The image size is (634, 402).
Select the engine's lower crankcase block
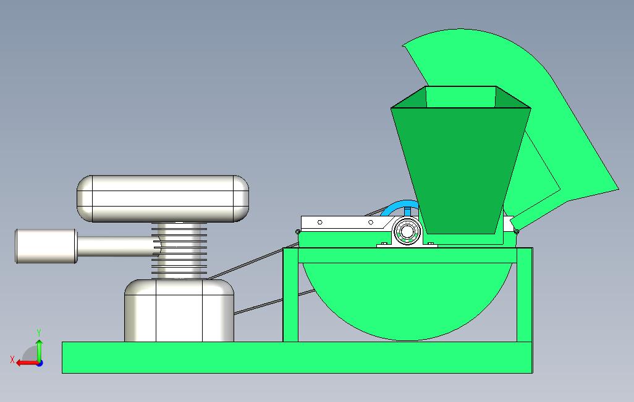pos(179,310)
